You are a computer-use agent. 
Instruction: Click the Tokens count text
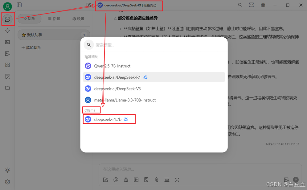[x=282, y=144]
